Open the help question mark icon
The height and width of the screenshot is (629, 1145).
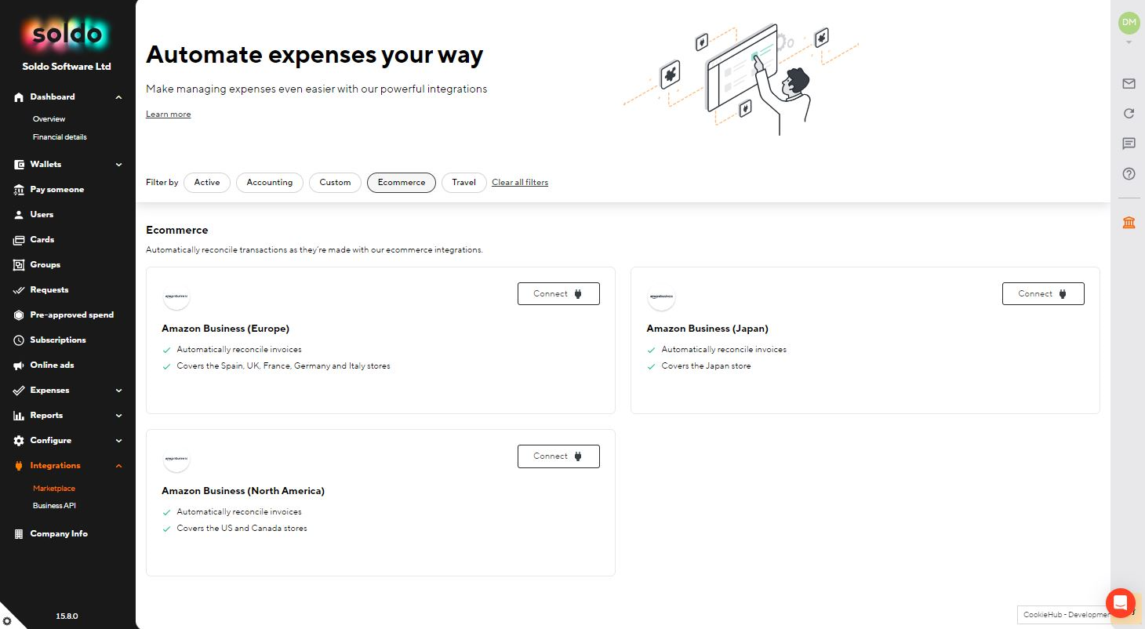pyautogui.click(x=1129, y=174)
